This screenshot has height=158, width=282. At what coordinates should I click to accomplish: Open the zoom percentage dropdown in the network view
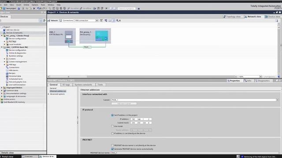(260, 77)
